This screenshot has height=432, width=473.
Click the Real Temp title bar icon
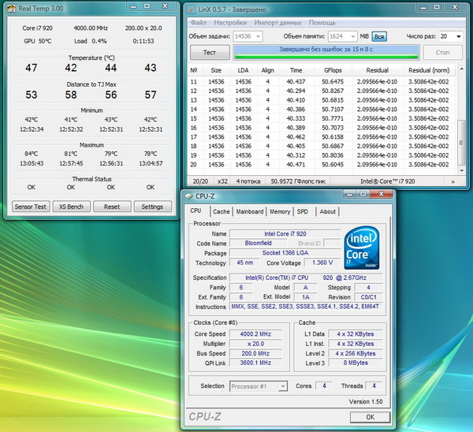tap(10, 8)
